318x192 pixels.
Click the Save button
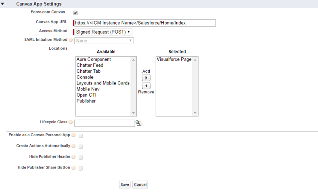125,184
